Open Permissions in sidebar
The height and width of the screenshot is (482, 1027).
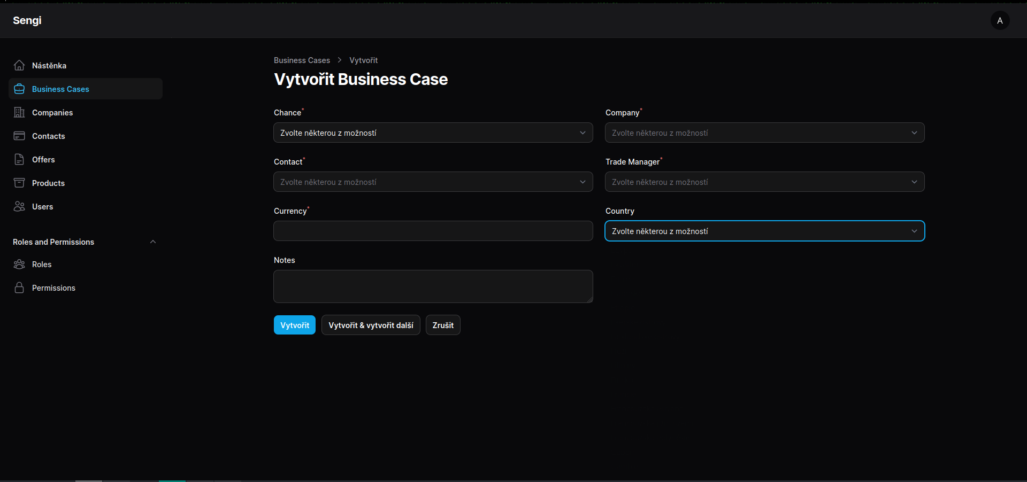86,287
